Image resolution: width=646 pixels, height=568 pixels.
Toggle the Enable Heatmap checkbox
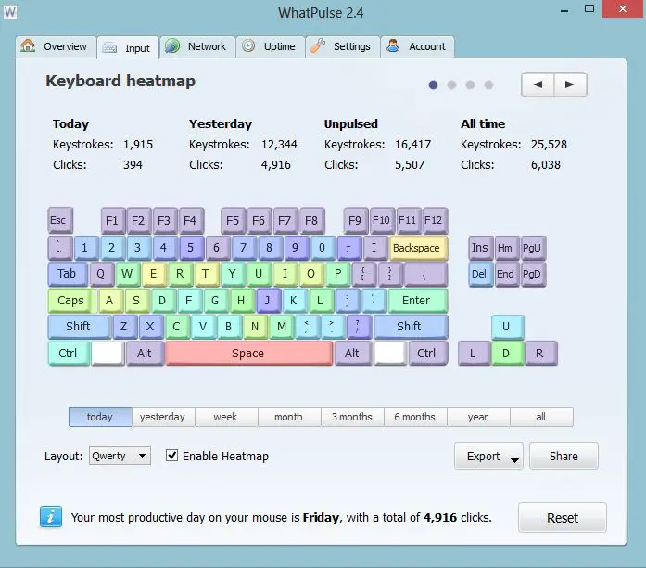pos(171,456)
